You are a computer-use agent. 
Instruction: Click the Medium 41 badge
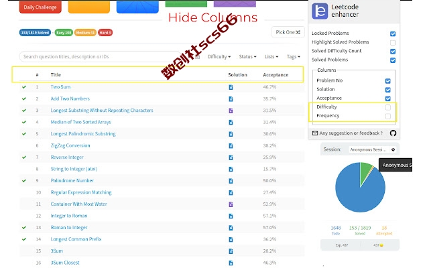[85, 33]
